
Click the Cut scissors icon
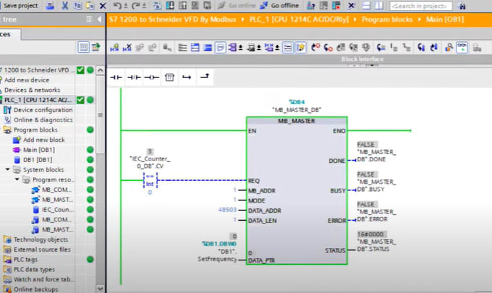point(65,6)
